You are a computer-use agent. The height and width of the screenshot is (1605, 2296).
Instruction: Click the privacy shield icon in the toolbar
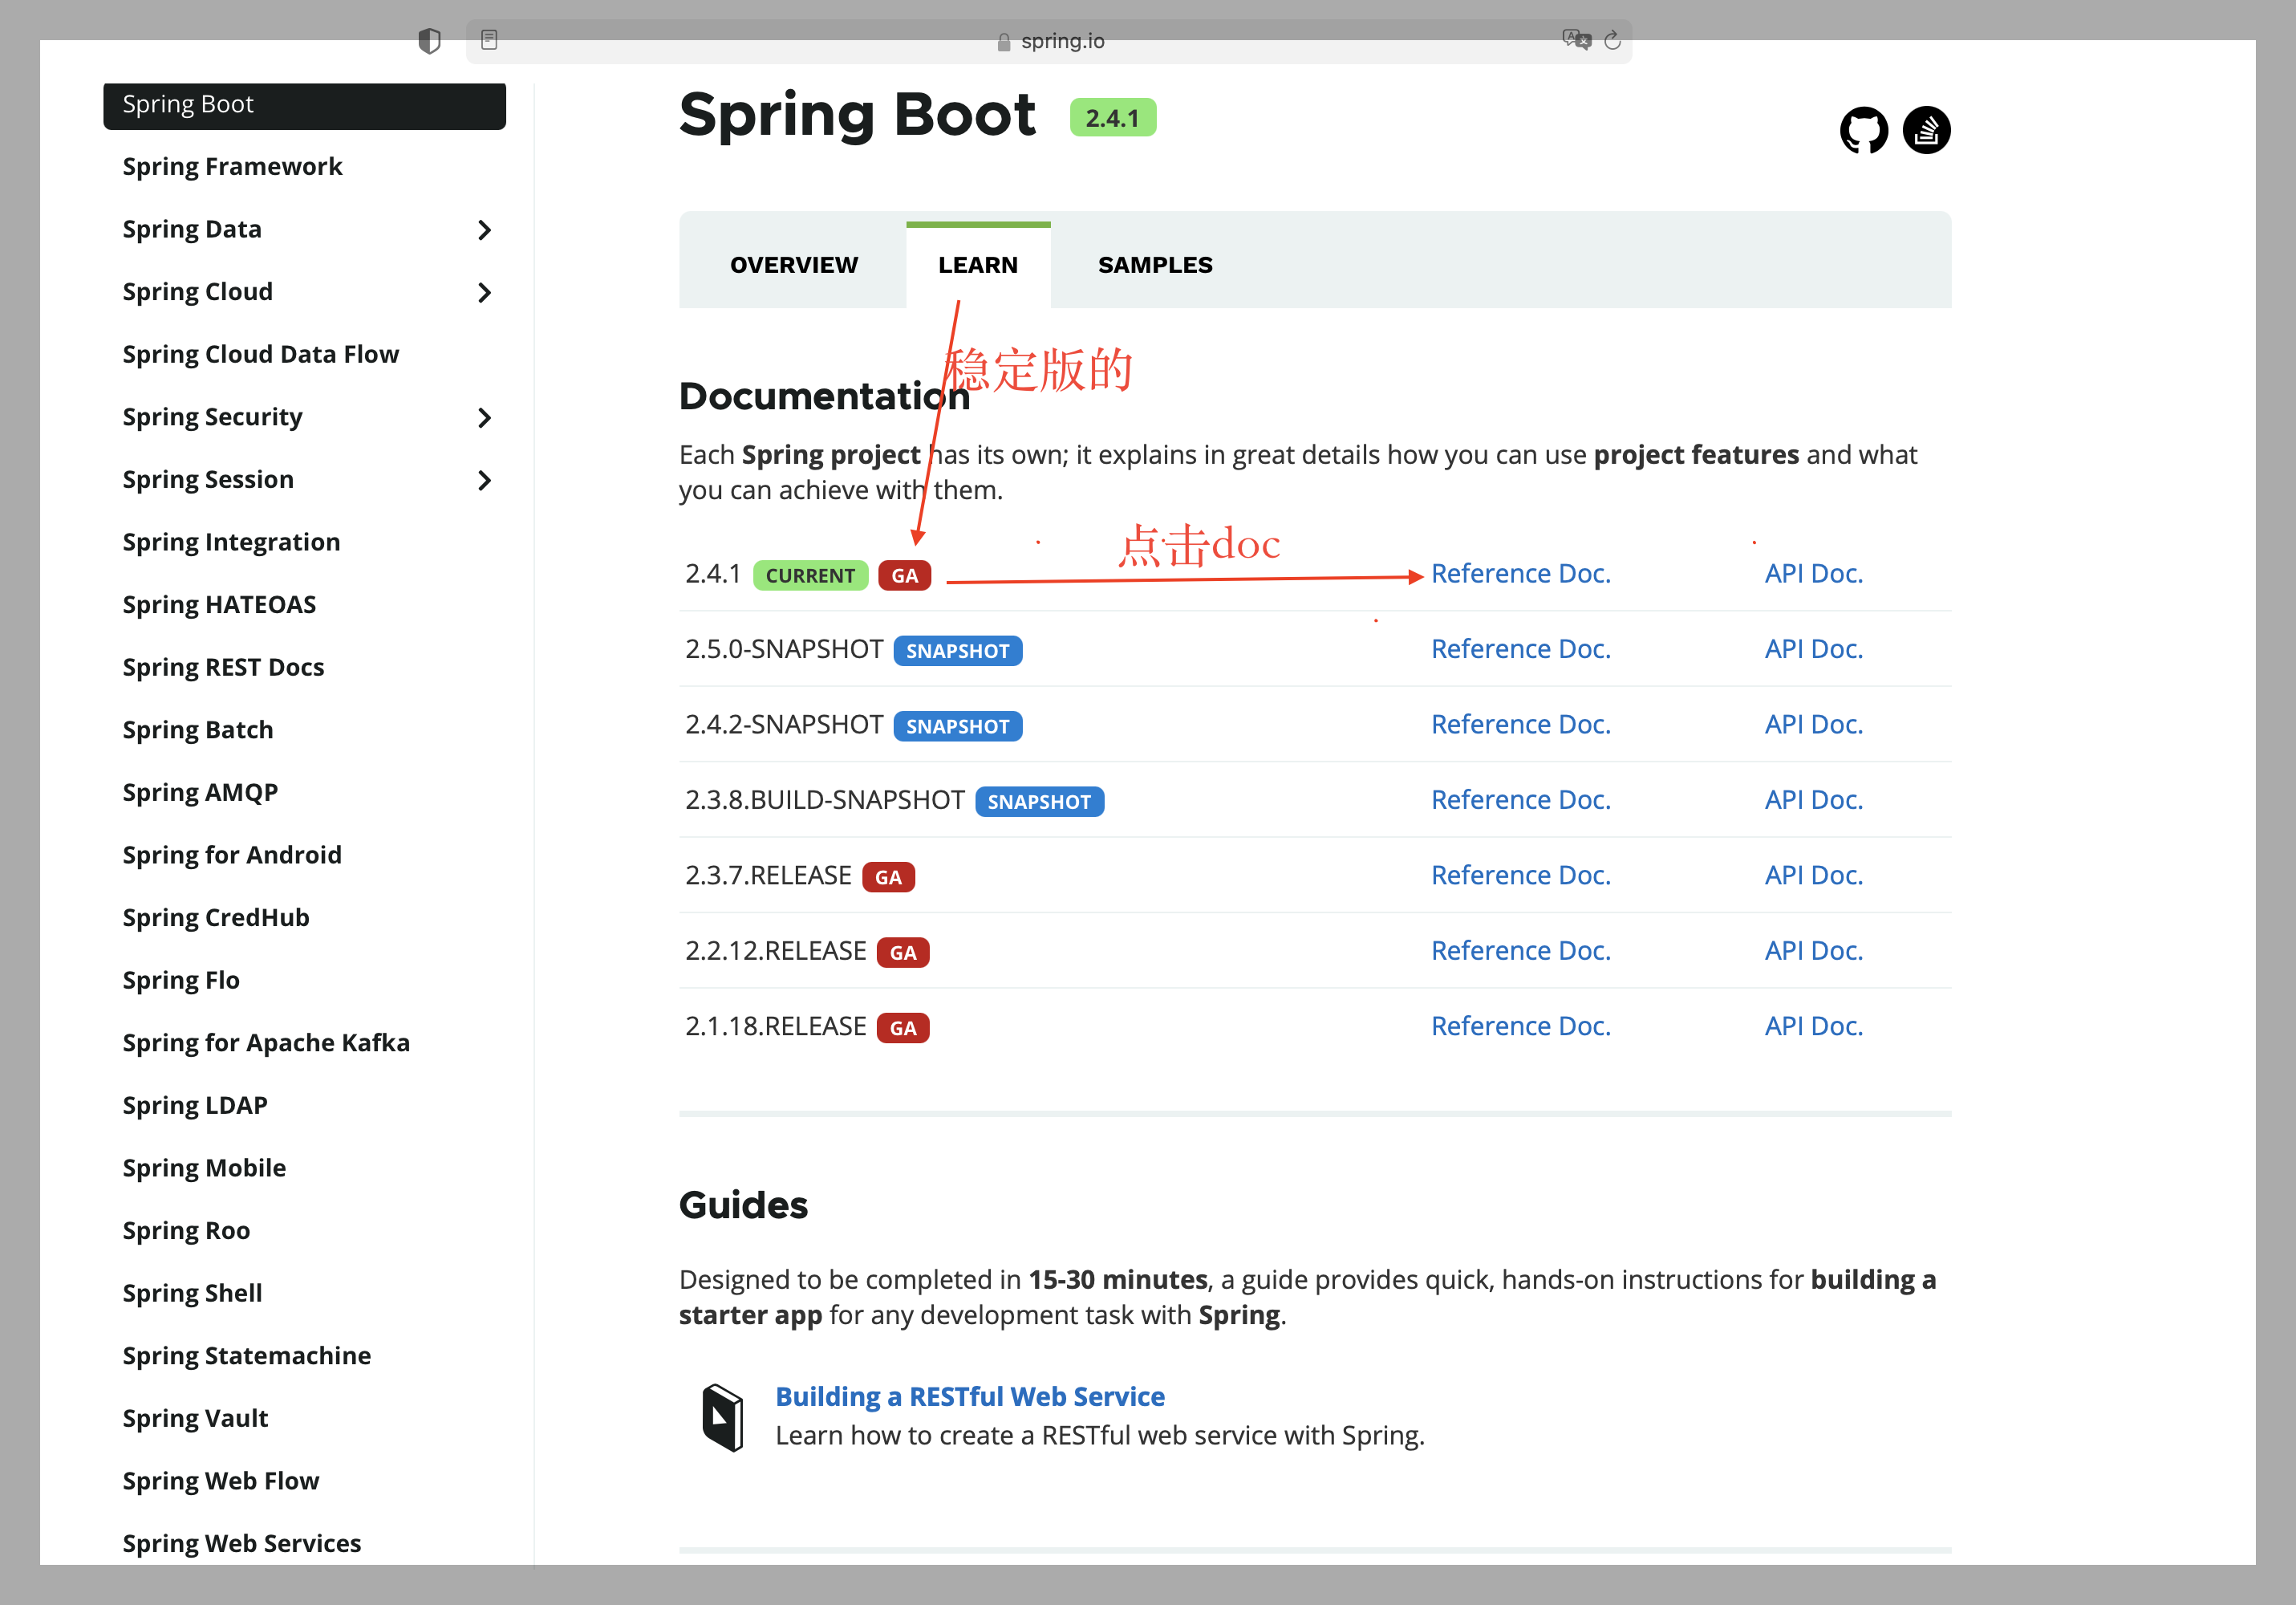429,40
